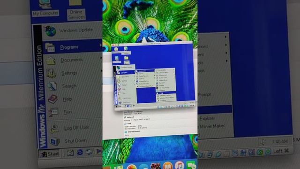Open My Documents icon on center VM desktop

[x=116, y=50]
